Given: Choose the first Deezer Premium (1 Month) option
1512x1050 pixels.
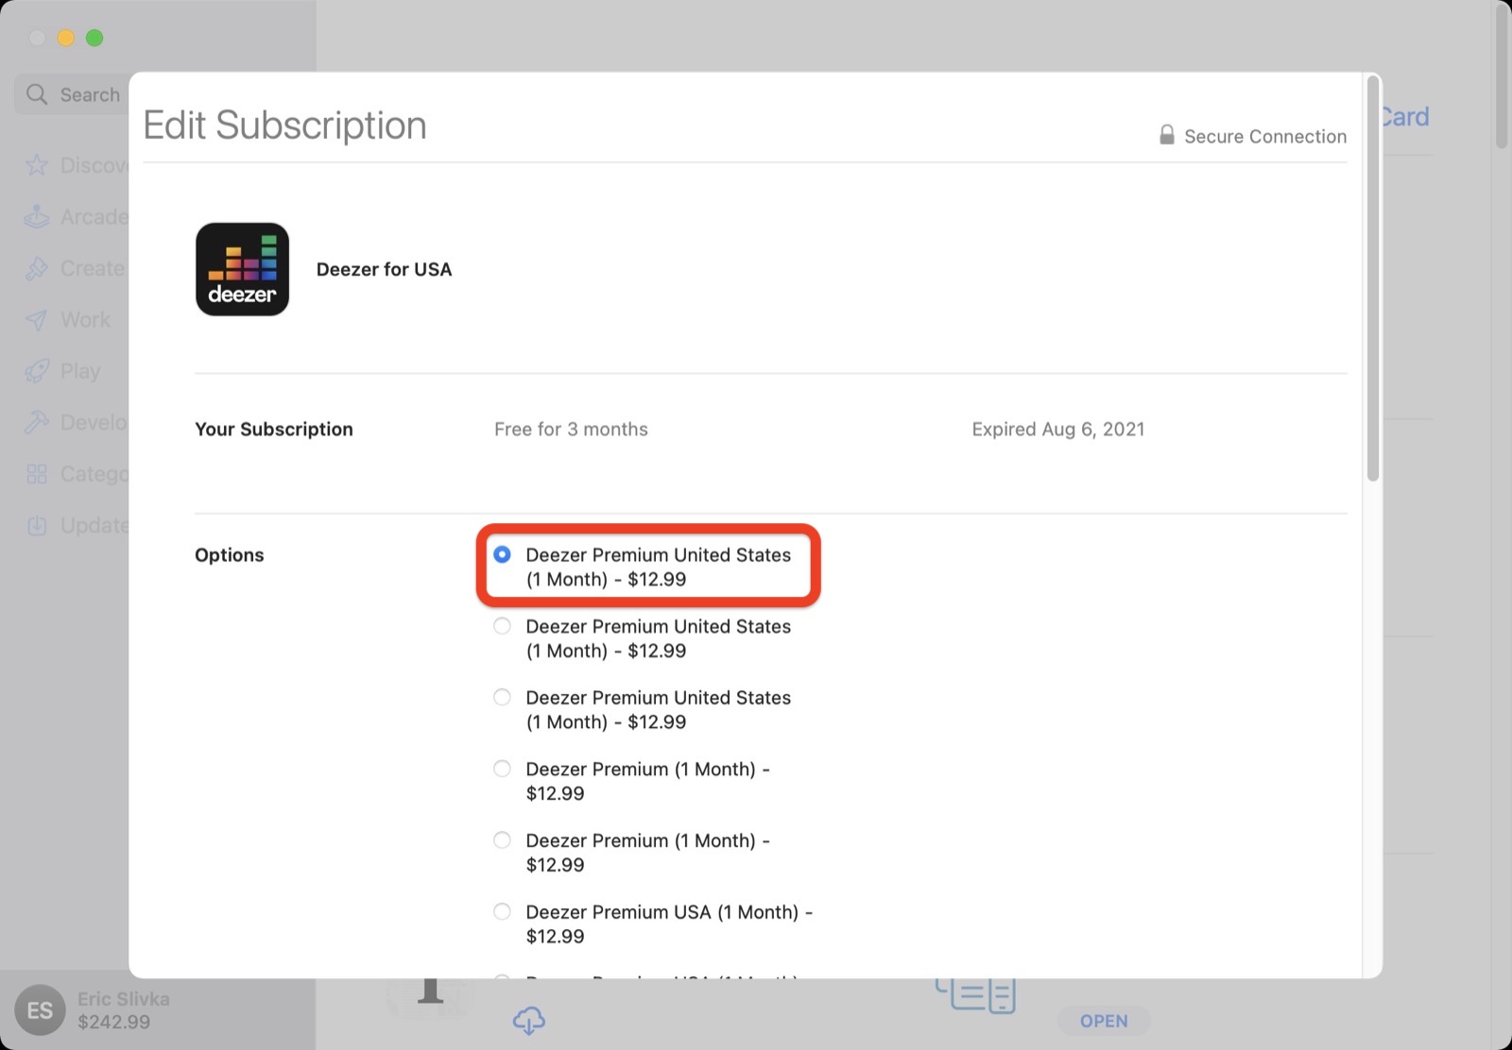Looking at the screenshot, I should point(502,769).
